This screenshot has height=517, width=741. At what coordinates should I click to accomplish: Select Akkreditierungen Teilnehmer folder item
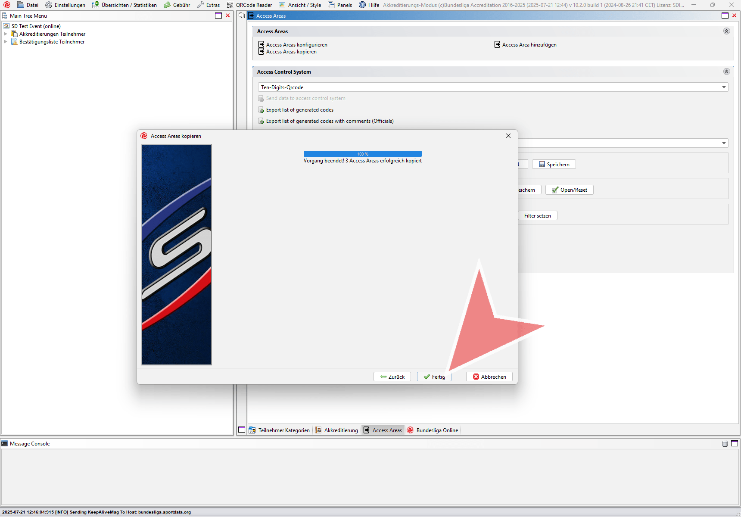pos(52,34)
